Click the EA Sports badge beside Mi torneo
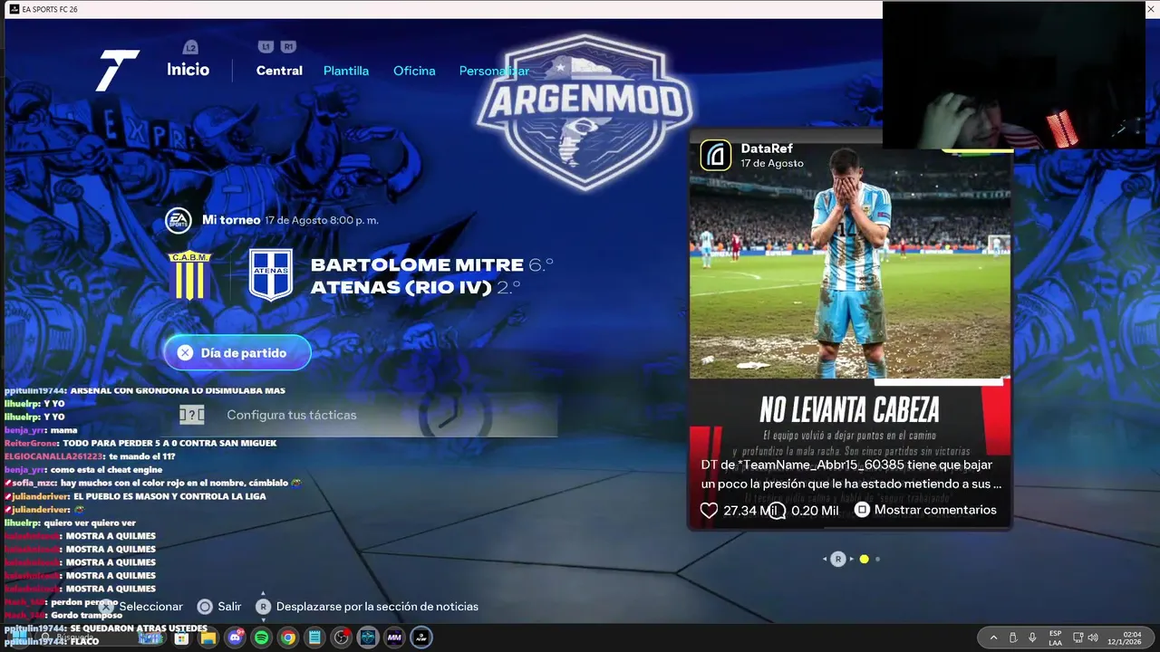This screenshot has height=652, width=1160. [x=178, y=220]
